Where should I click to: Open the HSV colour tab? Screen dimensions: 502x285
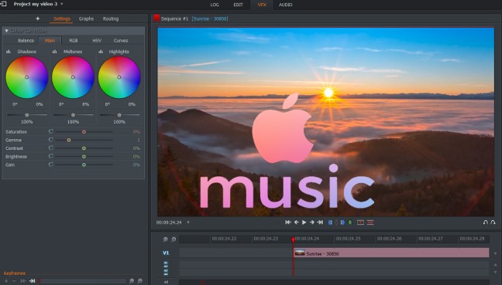point(97,40)
